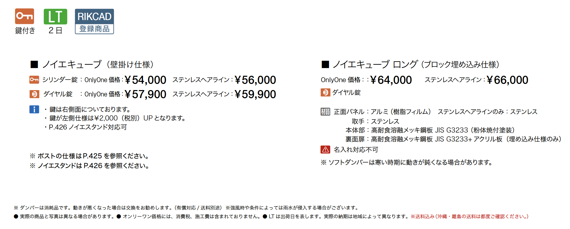Click the key icon beside シリンダー錠
Viewport: 570px width, 229px height.
tap(34, 80)
